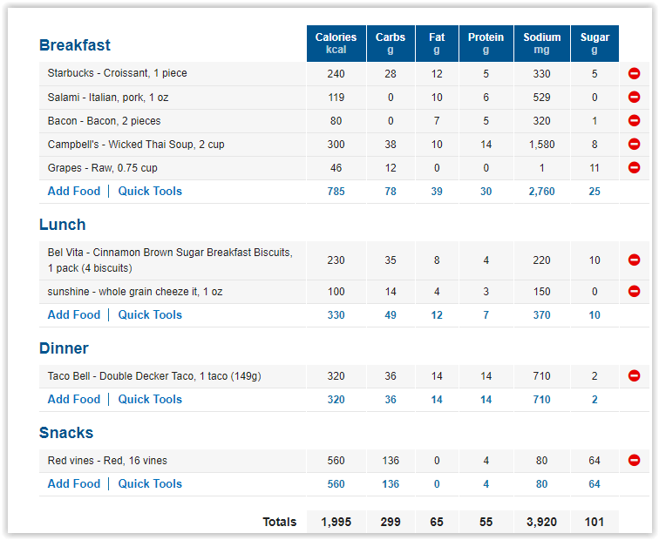Delete Taco Bell Double Decker Taco entry
This screenshot has width=659, height=540.
coord(634,375)
